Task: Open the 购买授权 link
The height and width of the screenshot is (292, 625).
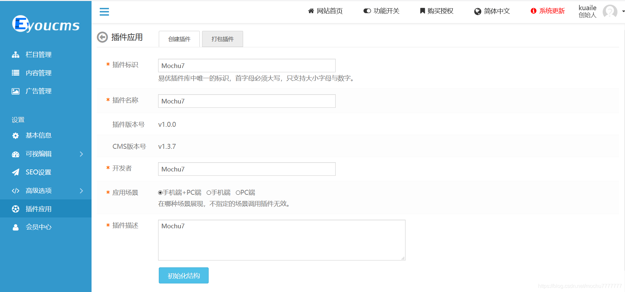Action: tap(440, 11)
